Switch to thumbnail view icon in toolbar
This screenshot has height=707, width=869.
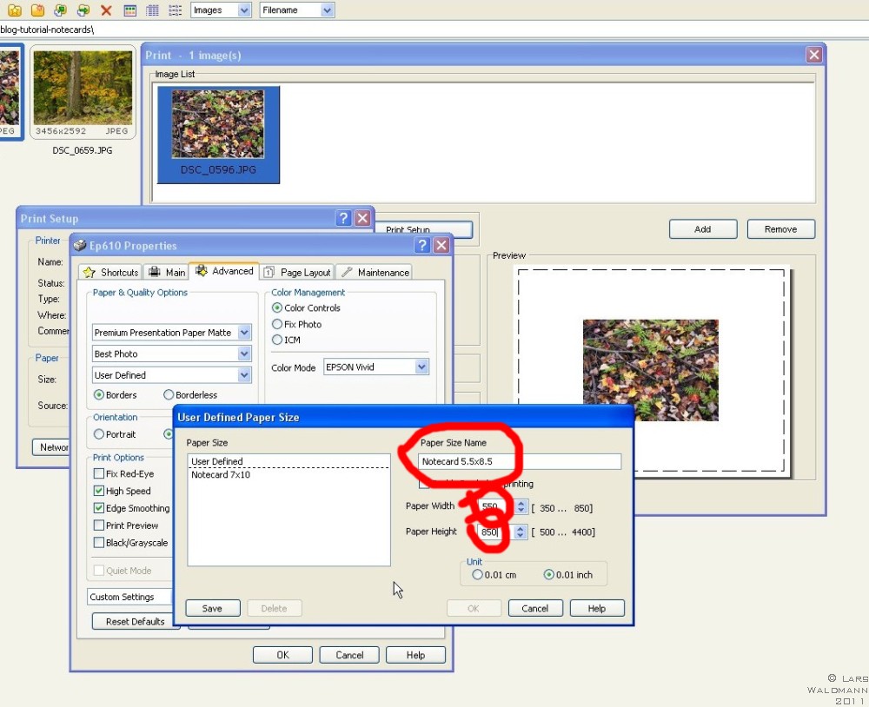(130, 10)
